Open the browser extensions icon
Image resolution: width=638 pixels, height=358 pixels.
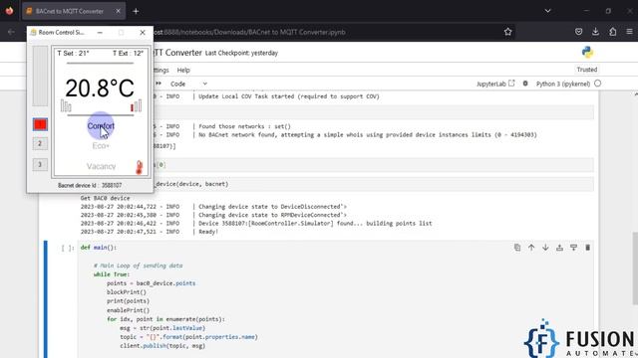(613, 32)
